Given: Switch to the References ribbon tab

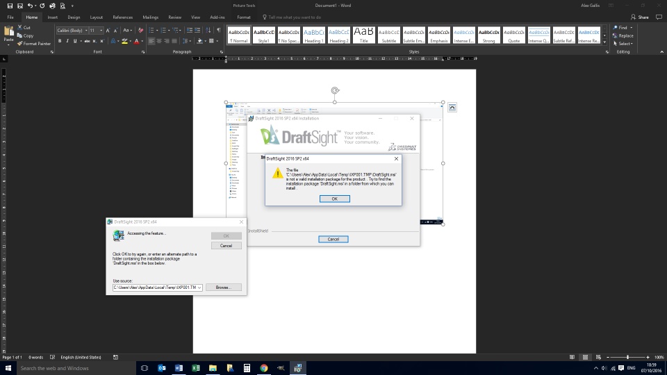Looking at the screenshot, I should [122, 17].
